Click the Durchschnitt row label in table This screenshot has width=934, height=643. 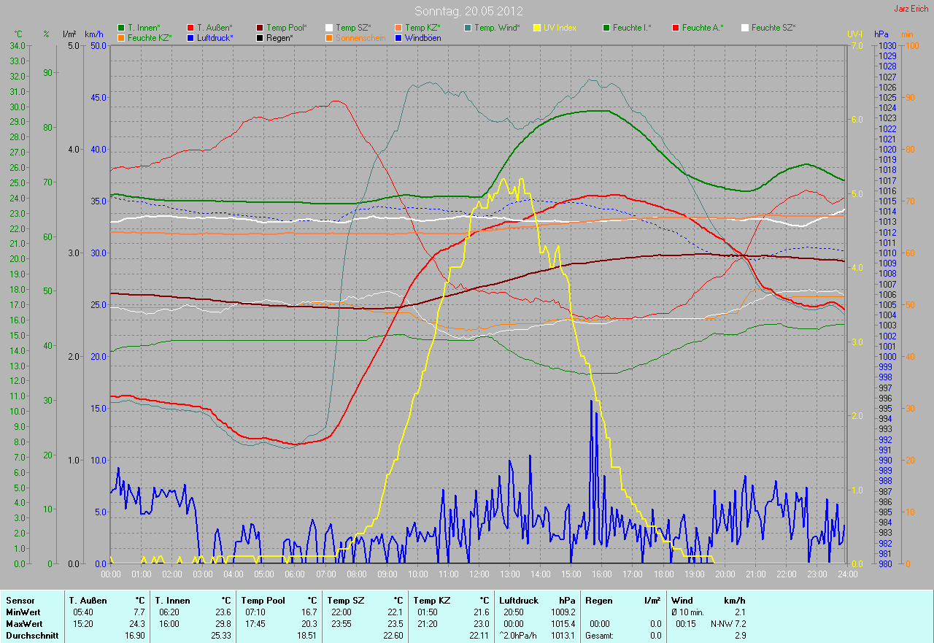click(28, 636)
